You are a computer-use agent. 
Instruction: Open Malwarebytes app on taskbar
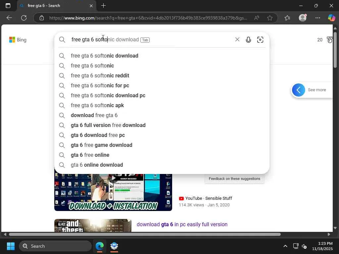tap(114, 246)
